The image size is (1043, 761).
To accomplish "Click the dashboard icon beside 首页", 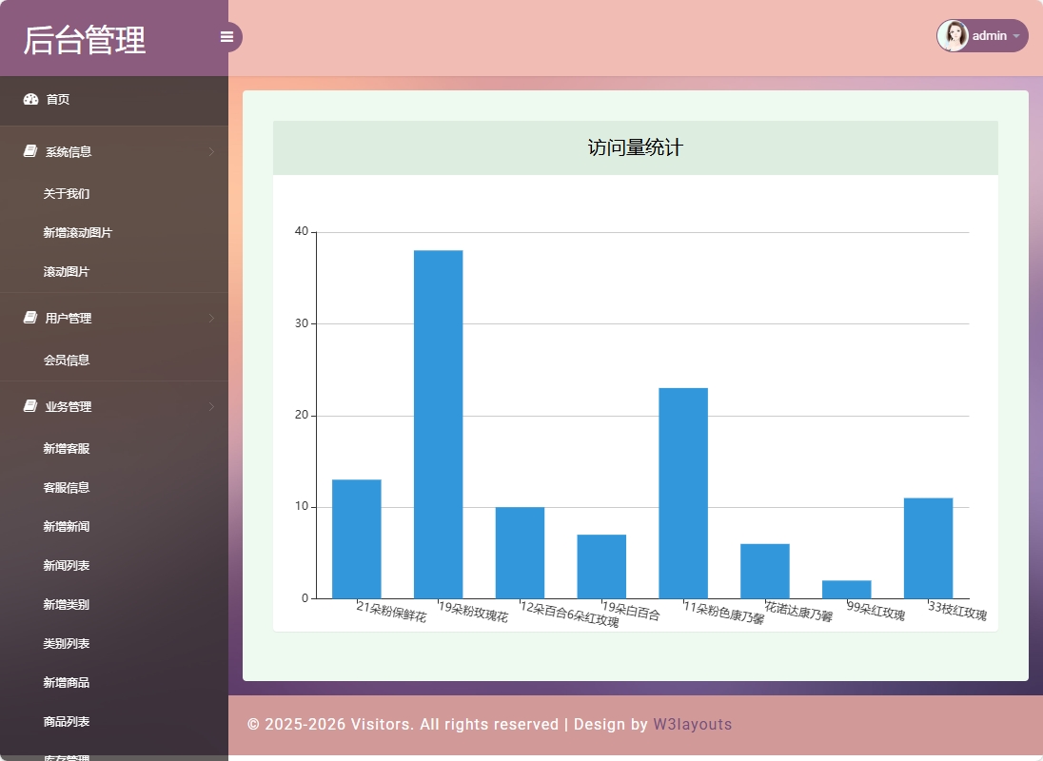I will 30,99.
